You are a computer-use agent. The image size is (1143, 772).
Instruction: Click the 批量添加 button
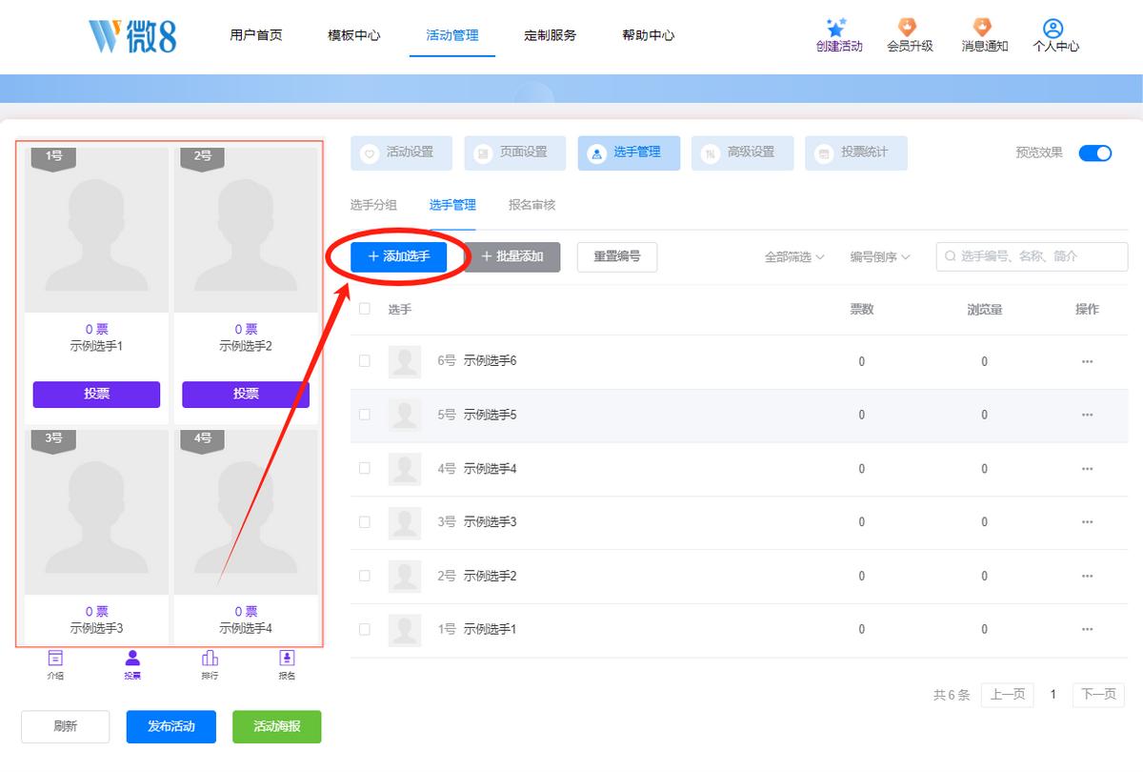click(511, 256)
